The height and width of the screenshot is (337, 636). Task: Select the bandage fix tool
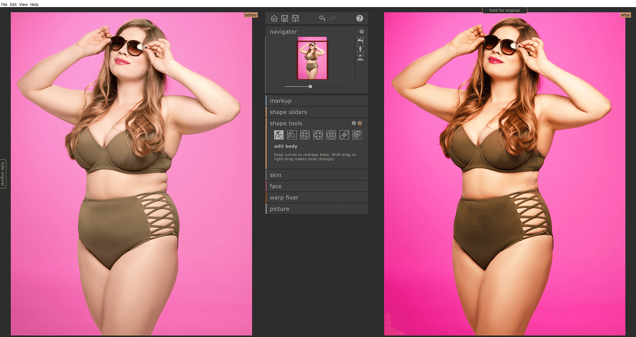344,135
